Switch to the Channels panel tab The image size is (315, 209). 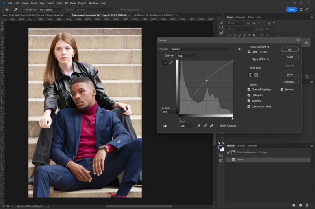tap(241, 17)
